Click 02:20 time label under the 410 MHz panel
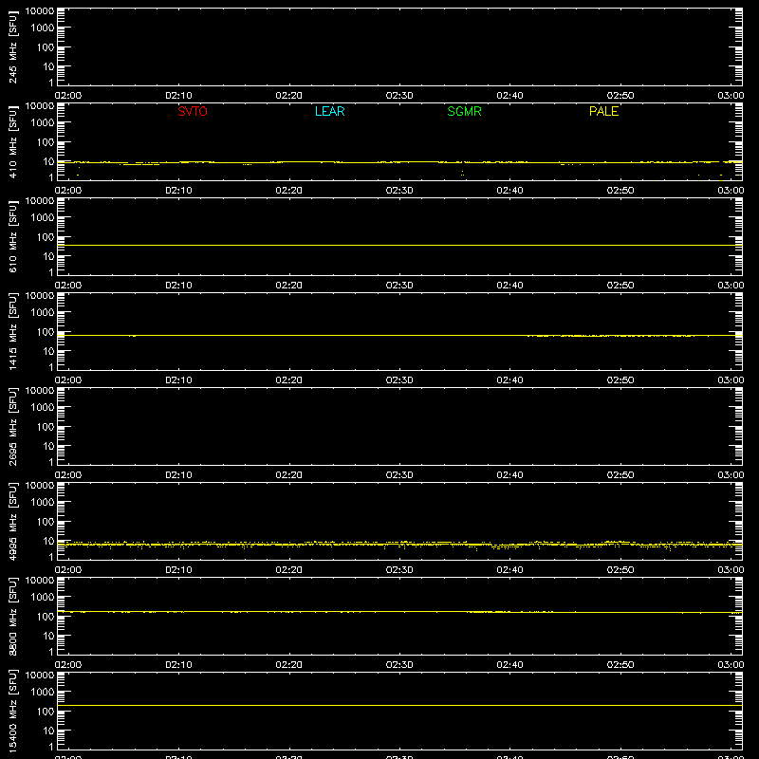 (x=289, y=191)
